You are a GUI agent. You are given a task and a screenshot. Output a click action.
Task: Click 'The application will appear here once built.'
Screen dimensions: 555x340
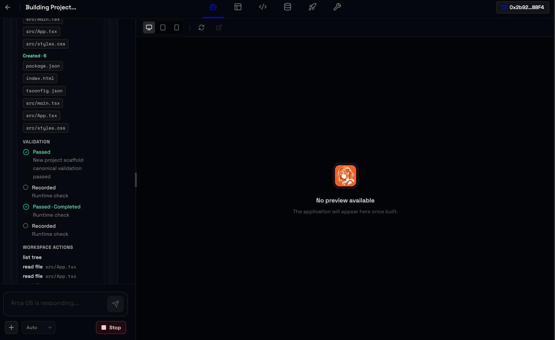click(x=345, y=211)
